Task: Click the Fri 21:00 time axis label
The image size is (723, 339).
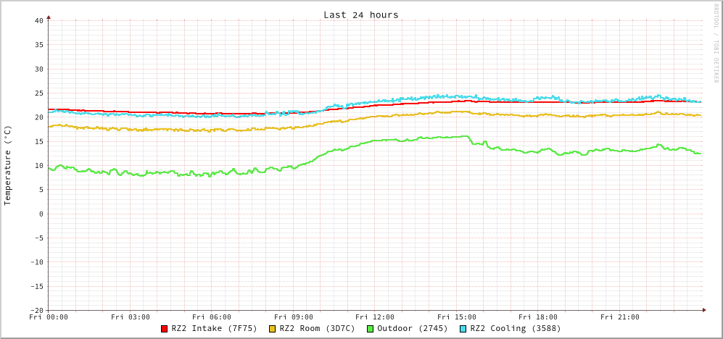Action: coord(620,317)
